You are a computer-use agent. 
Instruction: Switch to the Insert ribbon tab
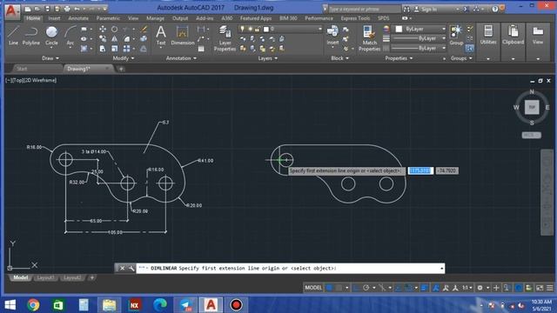point(54,18)
